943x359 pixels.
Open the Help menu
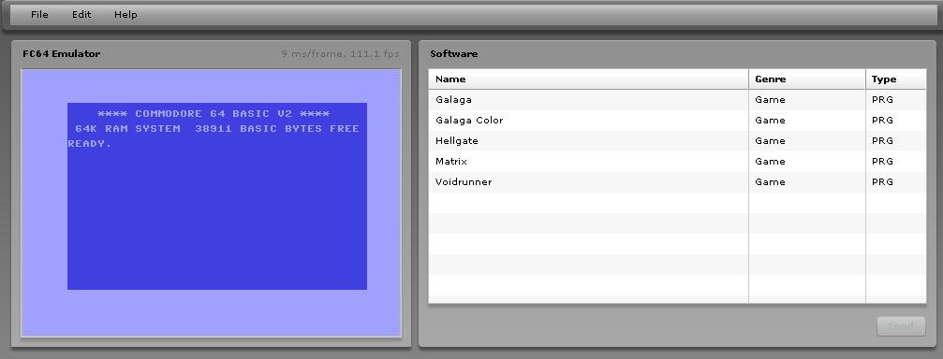[125, 14]
